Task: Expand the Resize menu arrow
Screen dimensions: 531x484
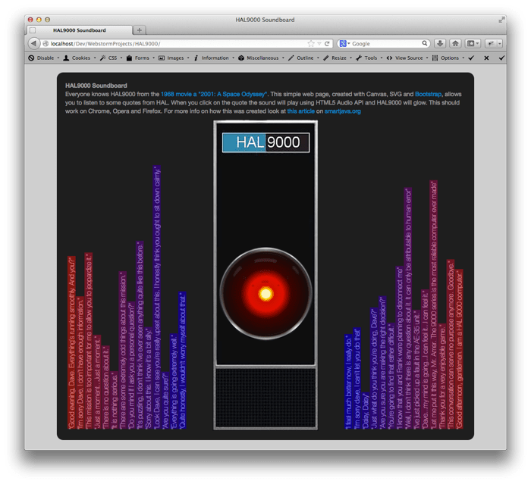Action: tap(350, 58)
